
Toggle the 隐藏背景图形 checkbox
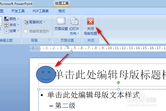pyautogui.click(x=25, y=31)
